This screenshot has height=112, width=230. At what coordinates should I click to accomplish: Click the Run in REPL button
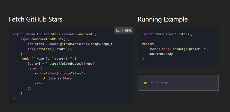(x=124, y=30)
